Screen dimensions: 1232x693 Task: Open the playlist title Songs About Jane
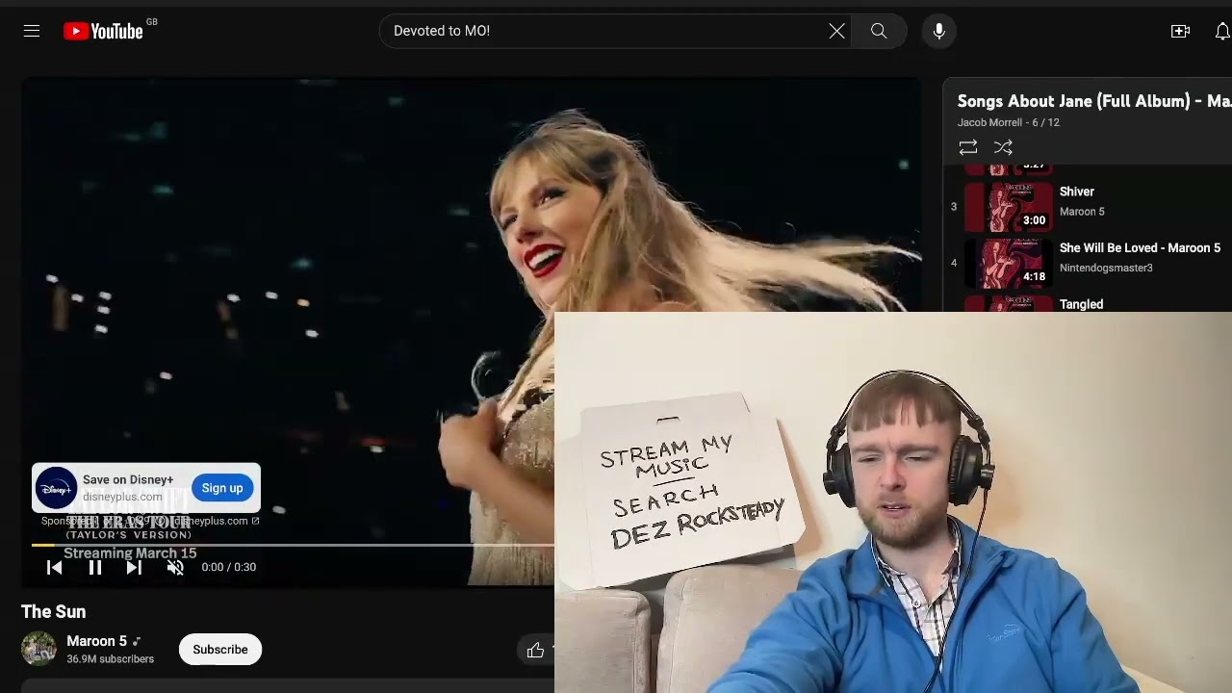coord(1094,101)
